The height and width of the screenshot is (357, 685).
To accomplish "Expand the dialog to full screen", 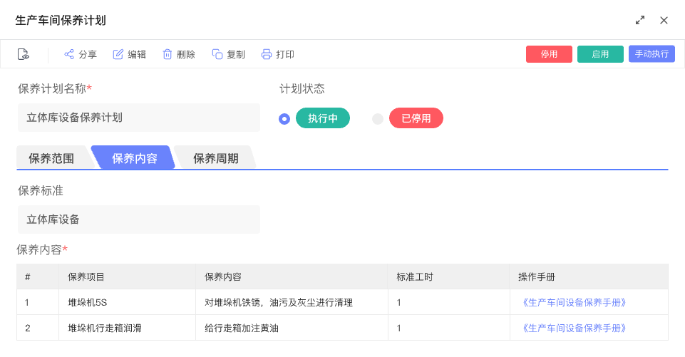I will pos(640,20).
